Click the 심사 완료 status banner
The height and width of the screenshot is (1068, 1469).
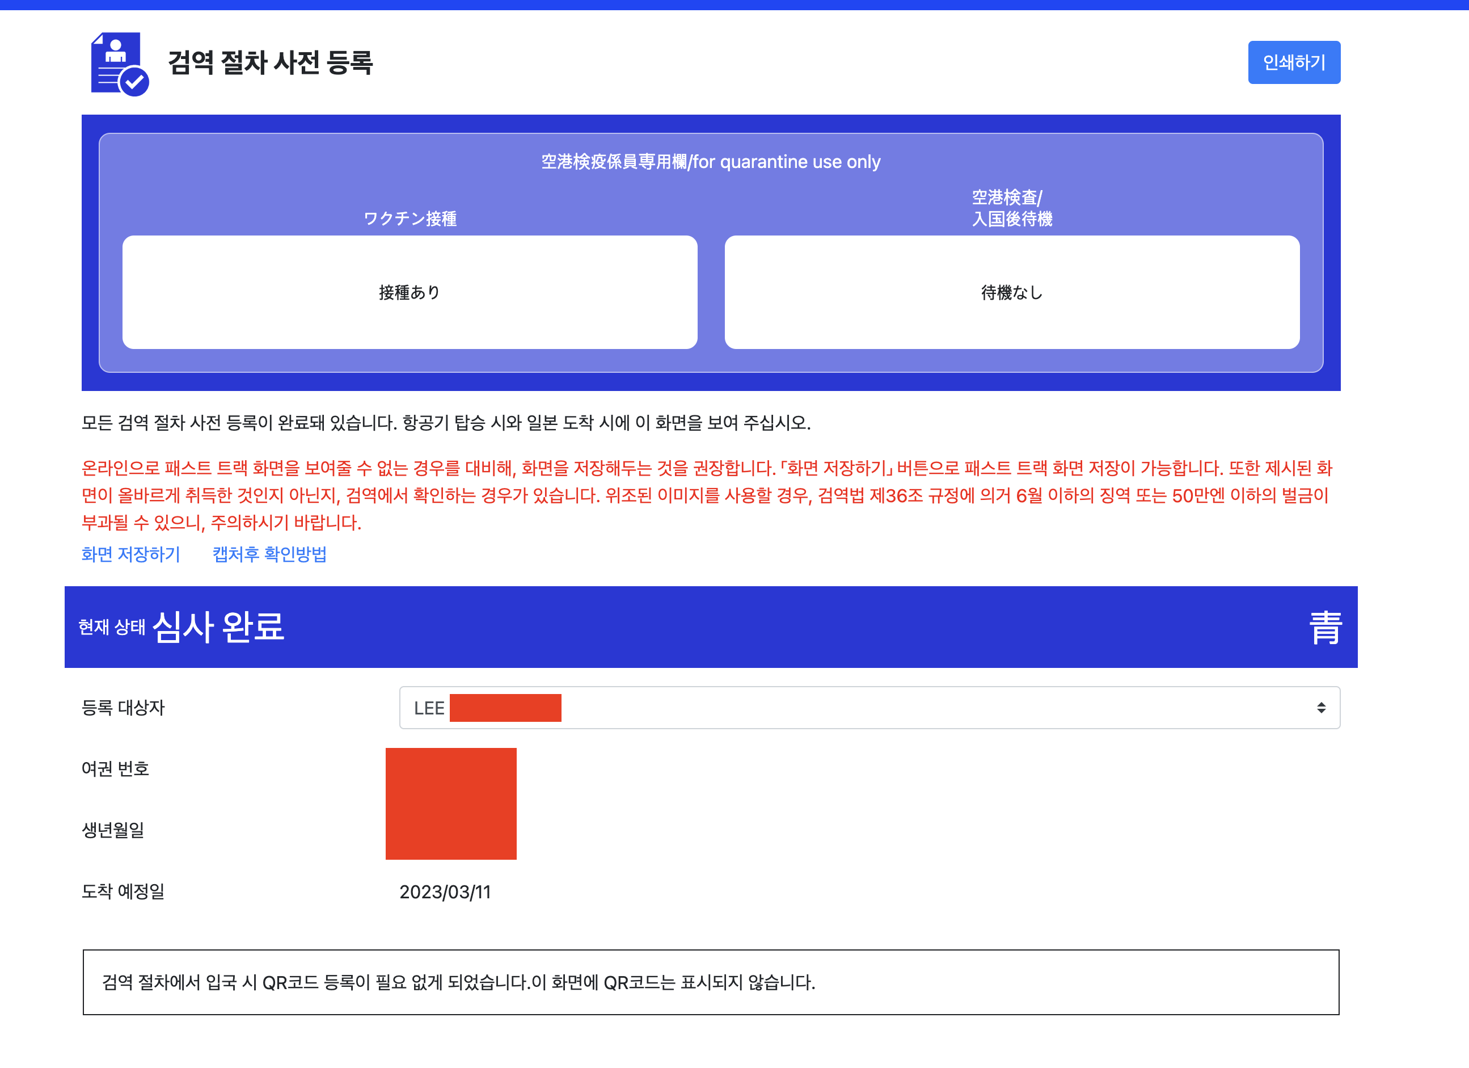point(218,626)
